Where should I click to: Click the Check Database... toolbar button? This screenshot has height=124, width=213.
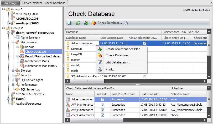pos(107,23)
